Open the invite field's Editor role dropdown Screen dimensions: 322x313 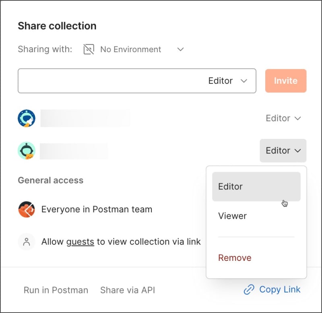pos(227,81)
